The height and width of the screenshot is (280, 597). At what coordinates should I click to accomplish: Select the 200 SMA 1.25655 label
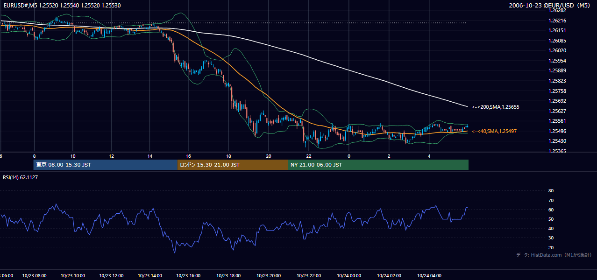tap(495, 107)
